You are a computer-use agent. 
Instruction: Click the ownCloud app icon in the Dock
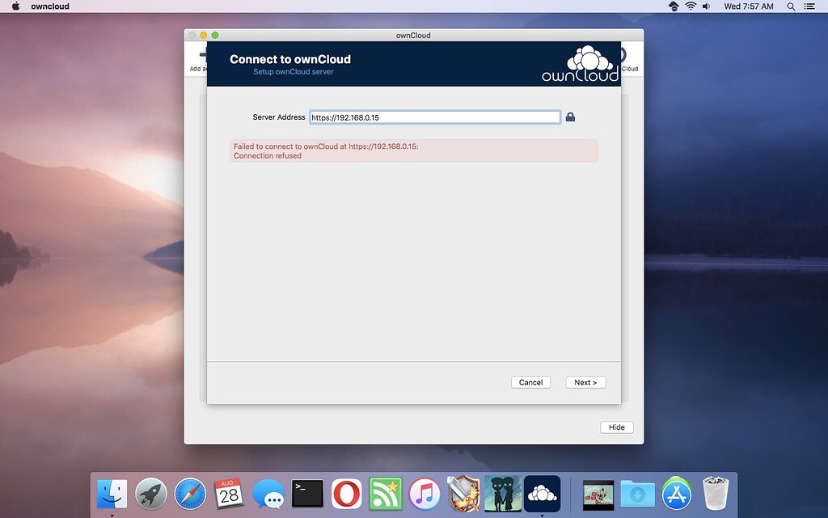pos(543,494)
